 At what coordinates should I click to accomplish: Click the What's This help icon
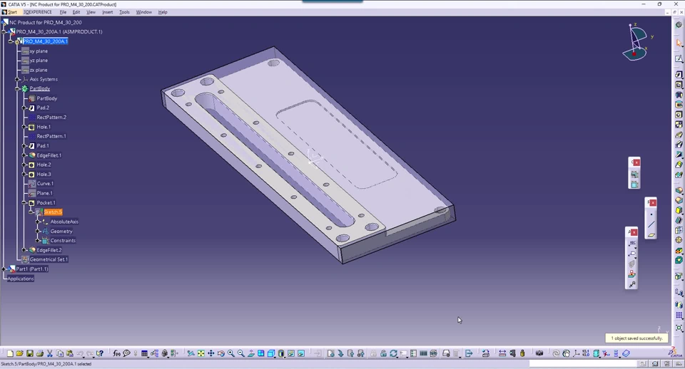(x=100, y=353)
